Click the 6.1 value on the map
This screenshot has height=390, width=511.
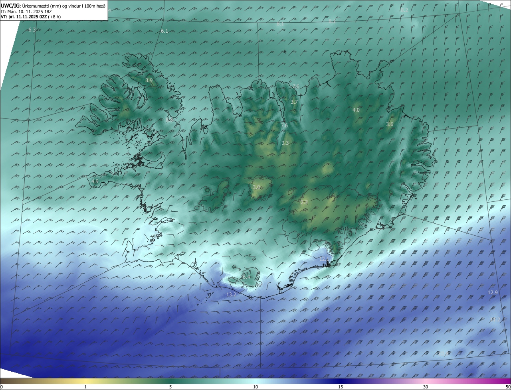coord(164,31)
